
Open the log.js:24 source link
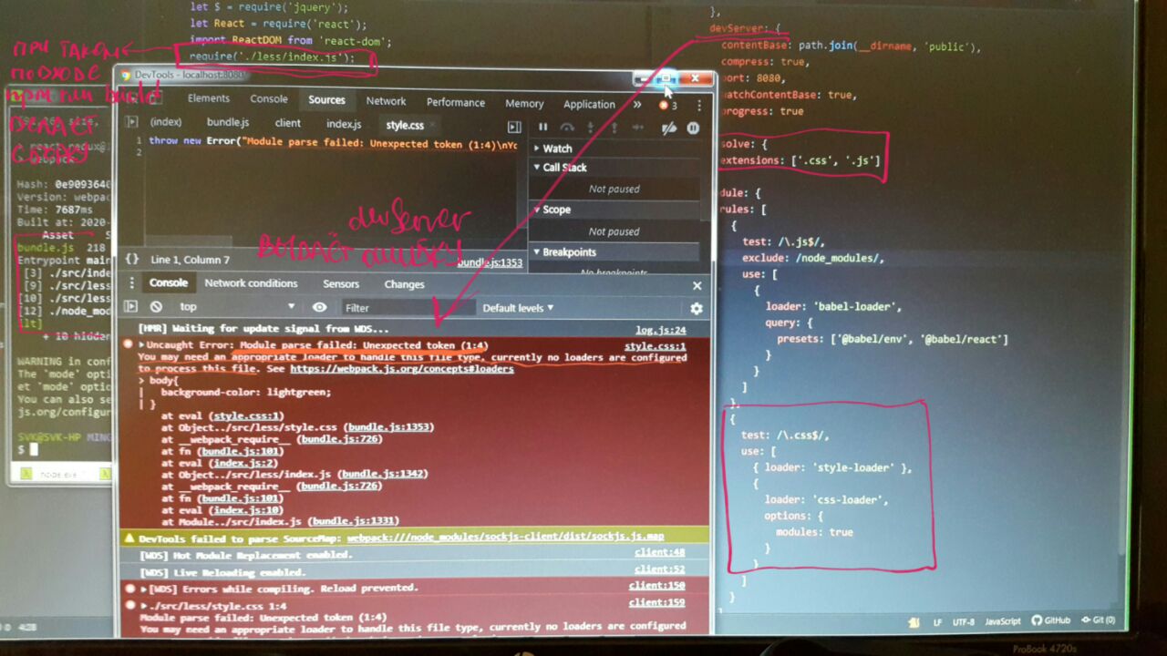coord(660,330)
